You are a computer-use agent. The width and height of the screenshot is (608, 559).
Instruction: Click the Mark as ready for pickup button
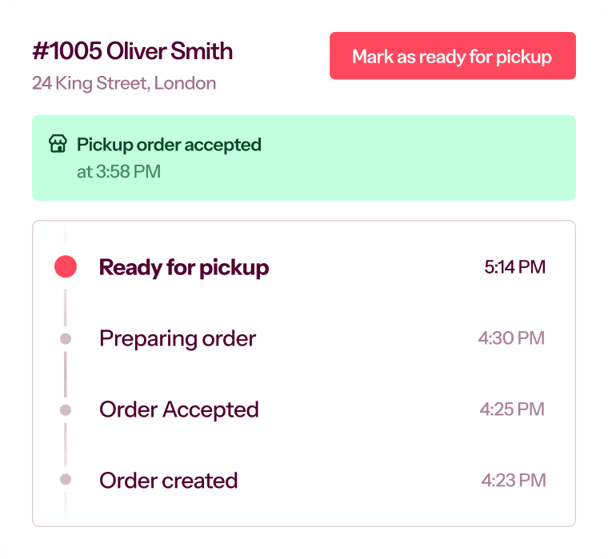[x=452, y=56]
